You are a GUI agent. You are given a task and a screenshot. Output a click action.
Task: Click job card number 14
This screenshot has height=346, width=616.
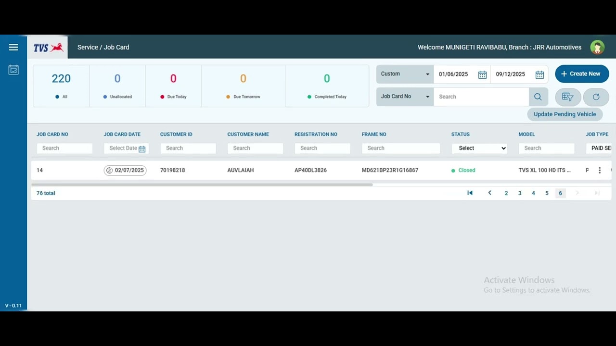point(39,170)
